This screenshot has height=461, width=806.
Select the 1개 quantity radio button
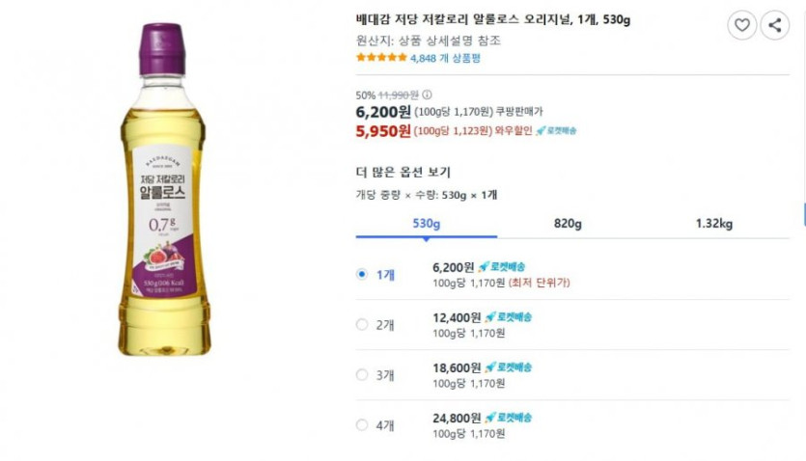(x=362, y=274)
